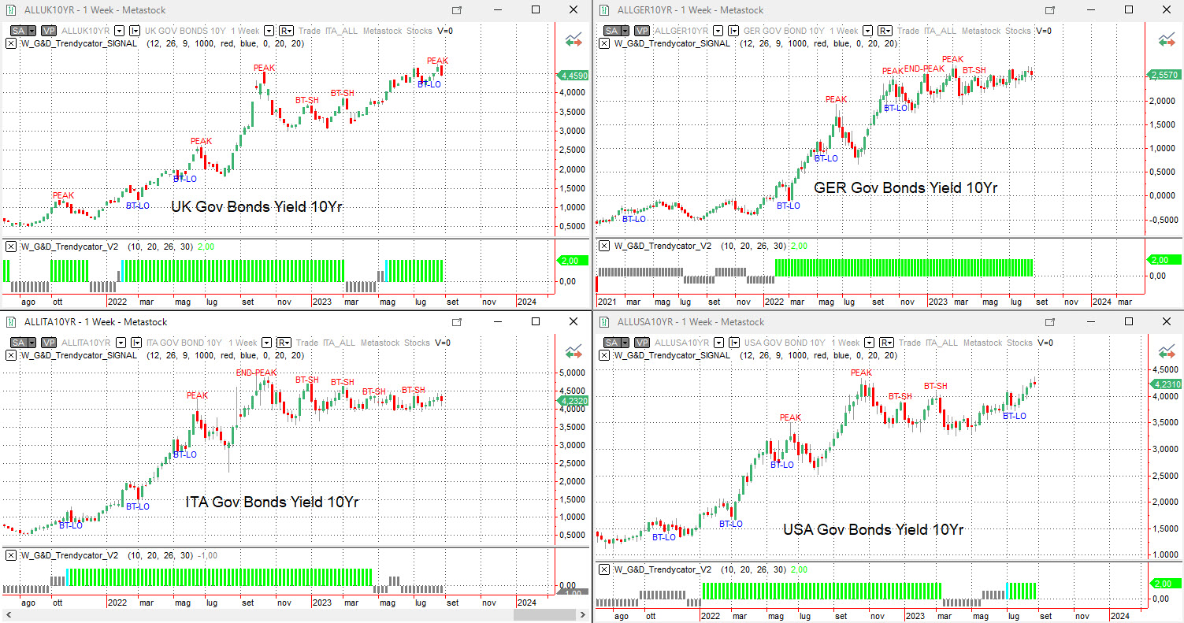This screenshot has height=623, width=1184.
Task: Remove the Trendycator_SIGNAL indicator on the GER chart
Action: tap(603, 43)
